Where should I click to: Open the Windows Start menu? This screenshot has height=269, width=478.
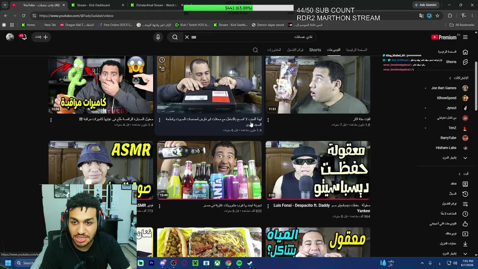[x=8, y=263]
